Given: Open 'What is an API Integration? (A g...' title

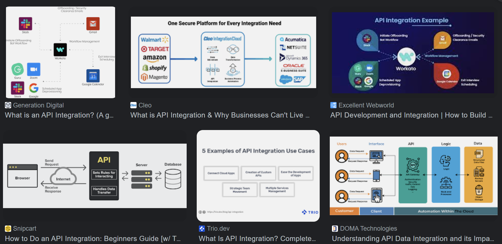Looking at the screenshot, I should coord(59,115).
